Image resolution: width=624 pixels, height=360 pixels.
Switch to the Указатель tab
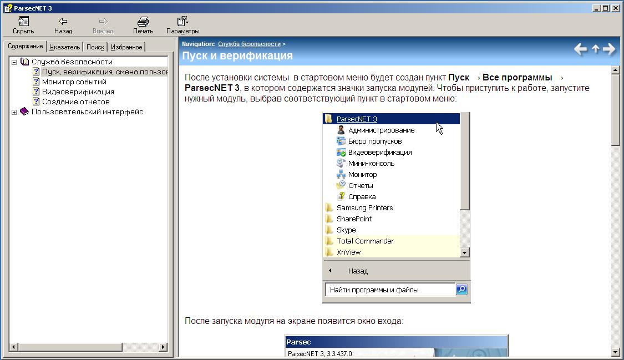tap(64, 47)
